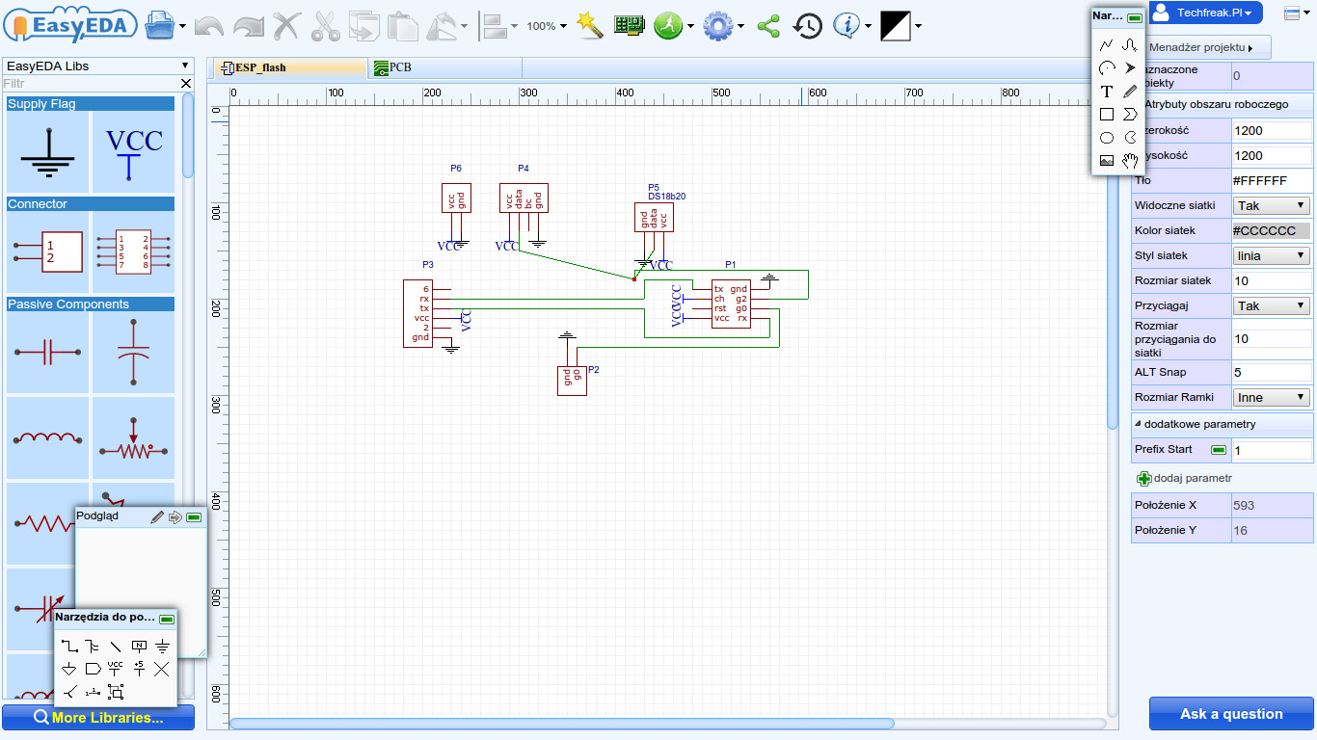1317x740 pixels.
Task: Place a ground symbol from wiring tools
Action: pyautogui.click(x=162, y=646)
